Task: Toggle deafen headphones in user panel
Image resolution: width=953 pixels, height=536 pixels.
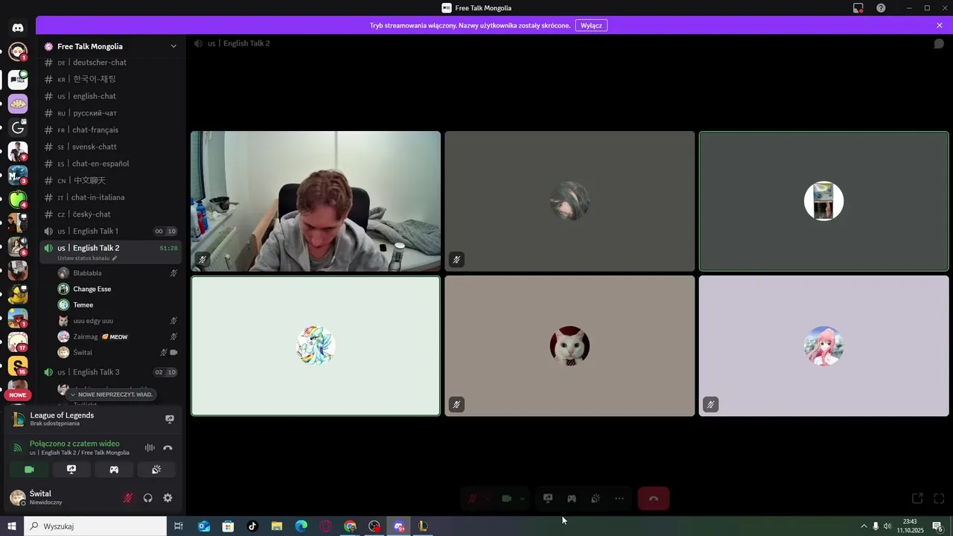Action: [x=147, y=498]
